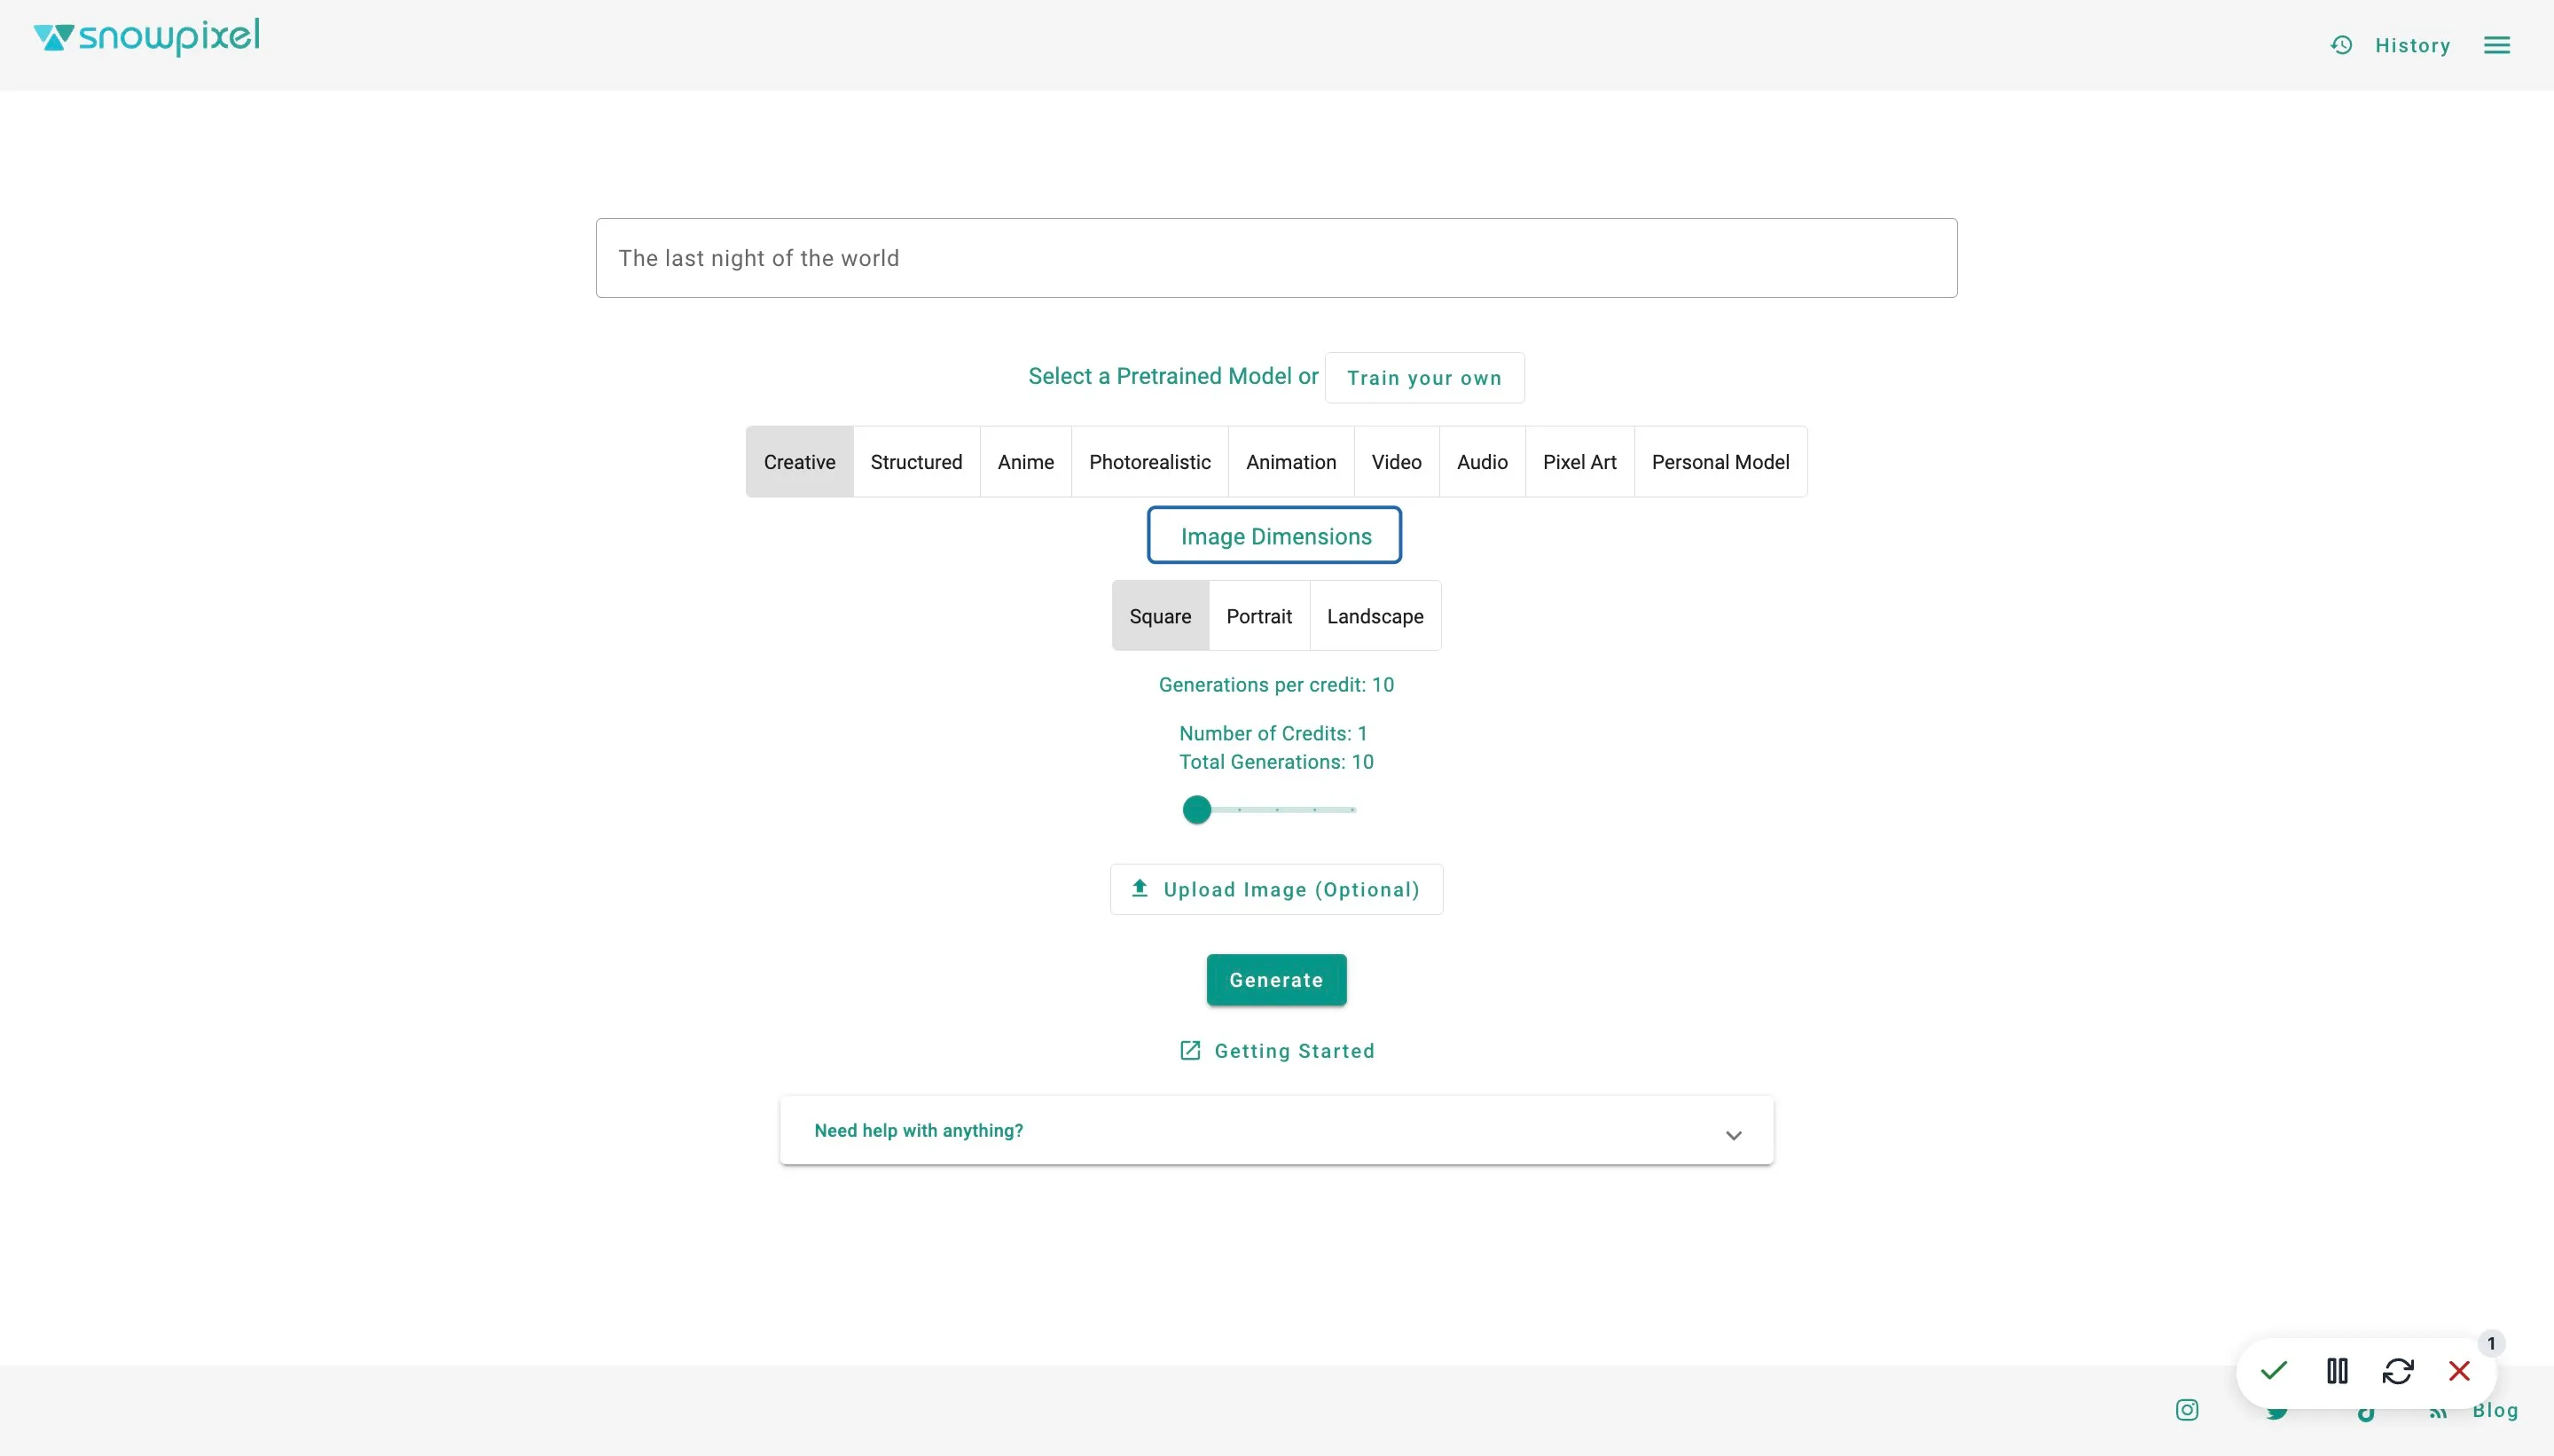2554x1456 pixels.
Task: Click the refresh arrows icon
Action: 2398,1370
